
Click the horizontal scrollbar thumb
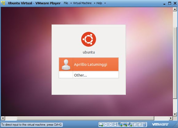[86, 118]
